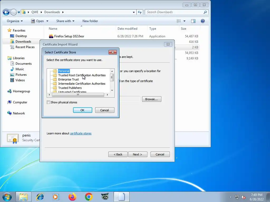Open the recent pages dropdown arrow
The height and width of the screenshot is (202, 270).
[x=19, y=12]
